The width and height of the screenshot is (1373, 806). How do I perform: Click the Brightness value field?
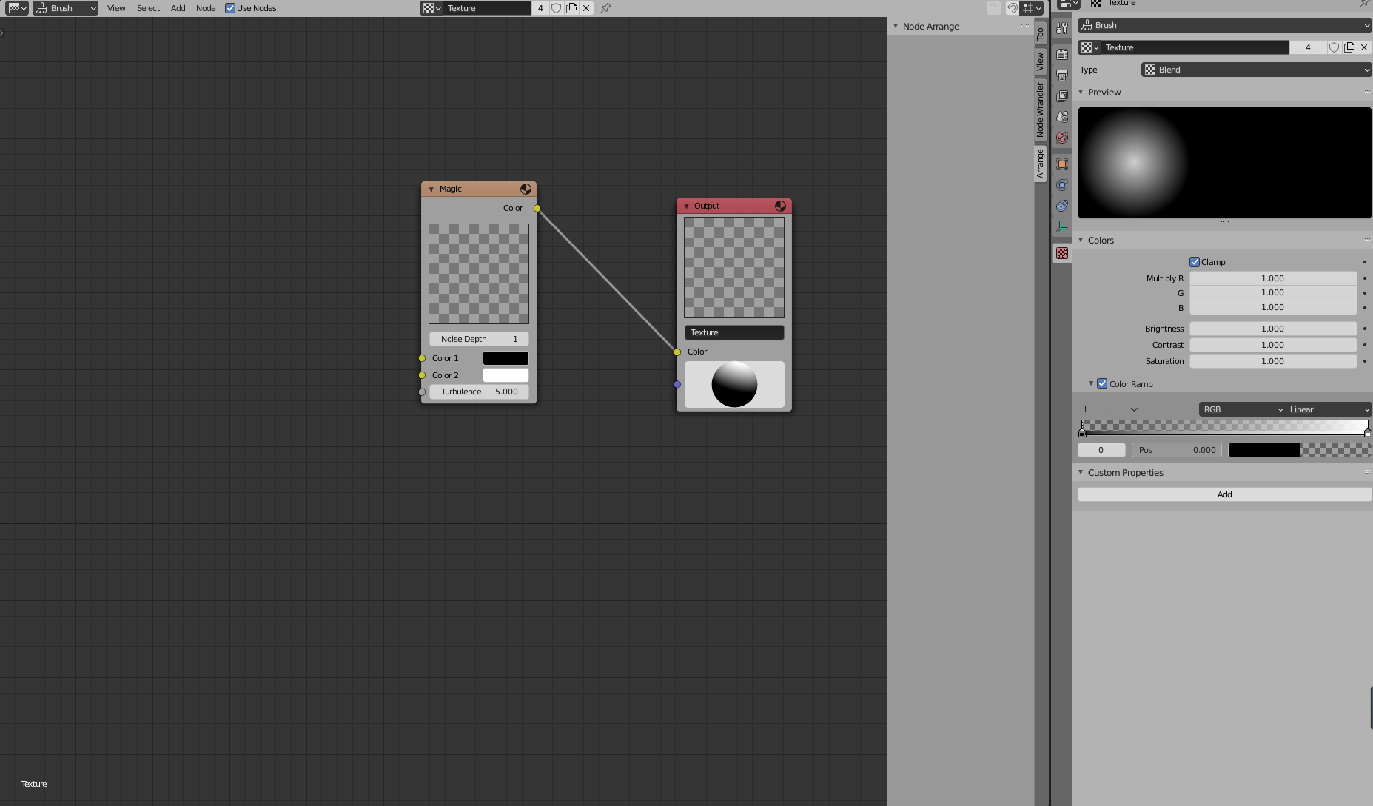click(x=1272, y=329)
